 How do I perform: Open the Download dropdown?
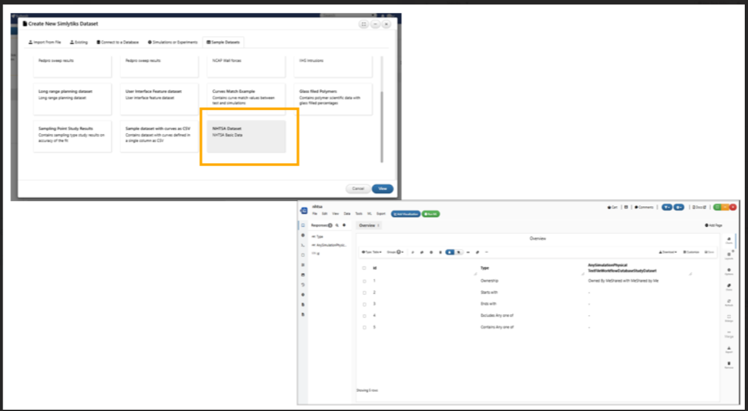[668, 253]
